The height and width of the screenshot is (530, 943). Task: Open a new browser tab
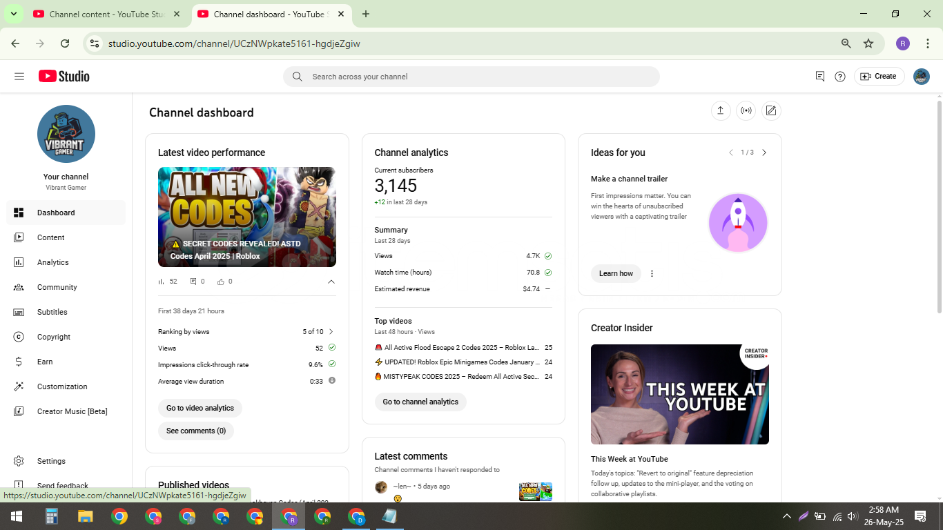pos(366,14)
